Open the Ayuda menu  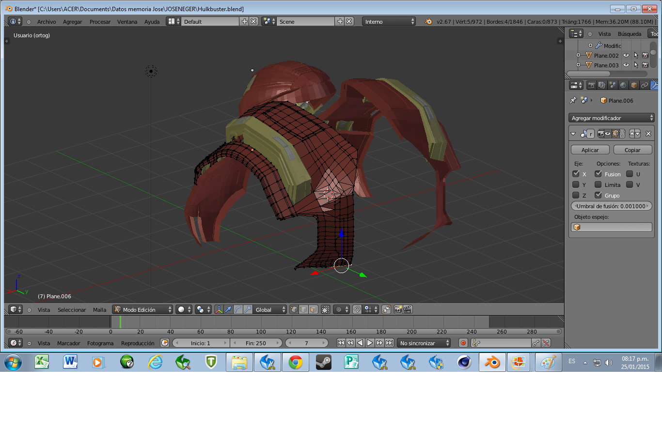click(x=152, y=22)
